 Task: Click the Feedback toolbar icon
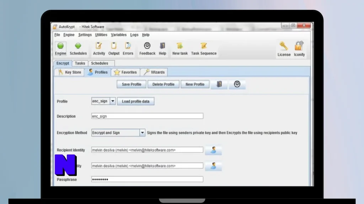(x=147, y=49)
